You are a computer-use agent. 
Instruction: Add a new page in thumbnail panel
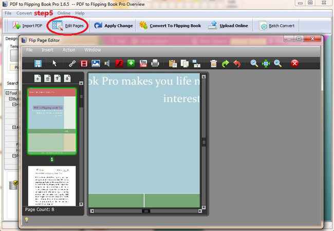pos(38,78)
